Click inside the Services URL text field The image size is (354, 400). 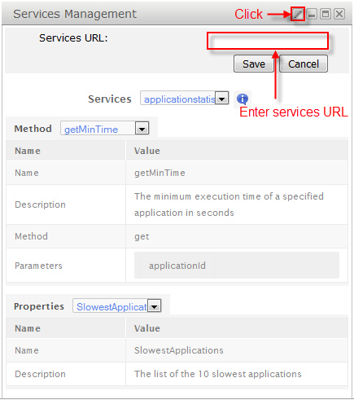tap(268, 41)
